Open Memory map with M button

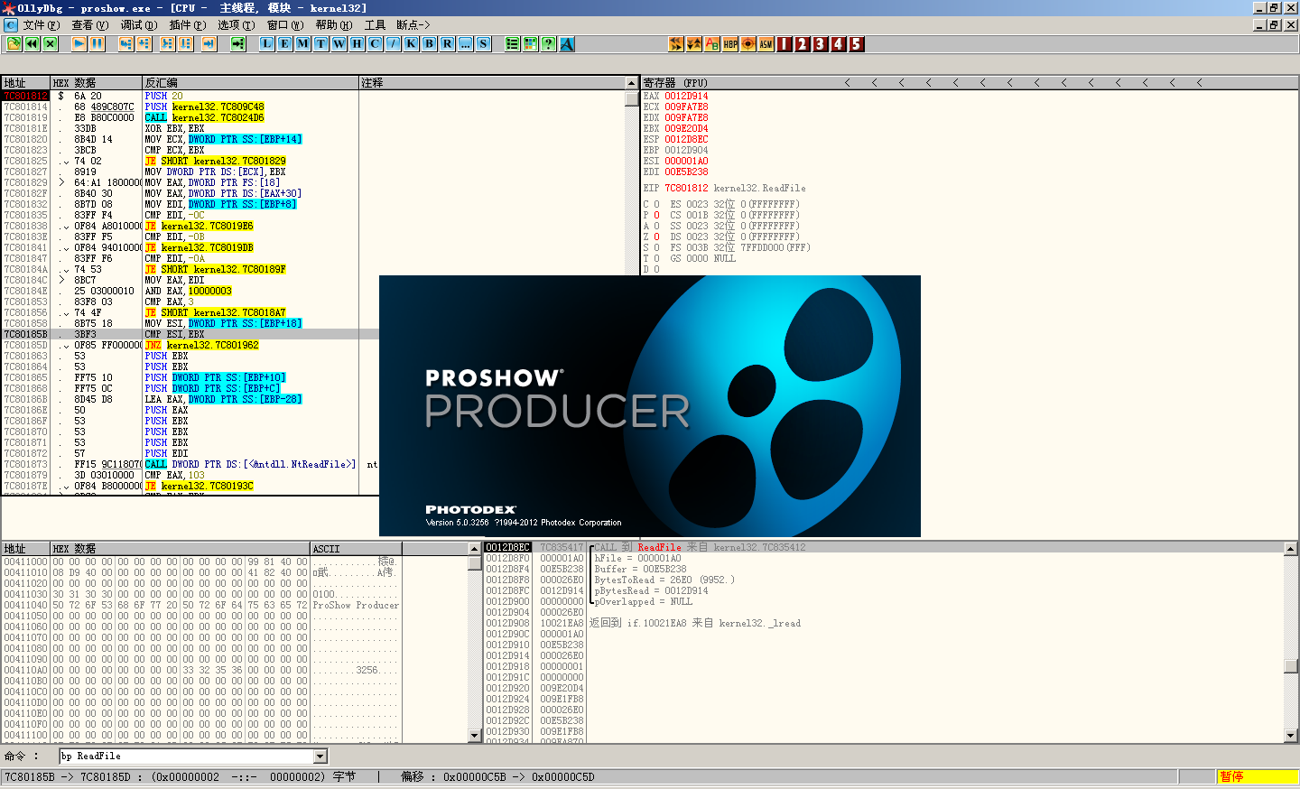(x=302, y=43)
